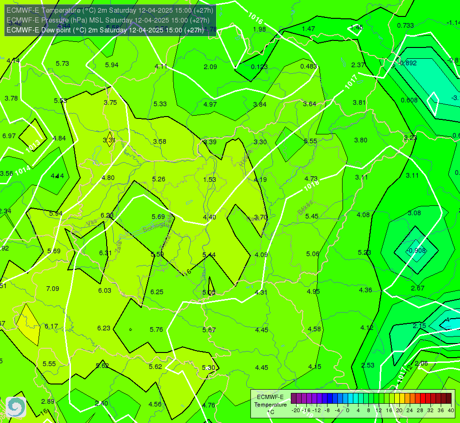The width and height of the screenshot is (460, 423).
Task: Click the legend title ECMWF-E Temperature °C
Action: pyautogui.click(x=270, y=405)
